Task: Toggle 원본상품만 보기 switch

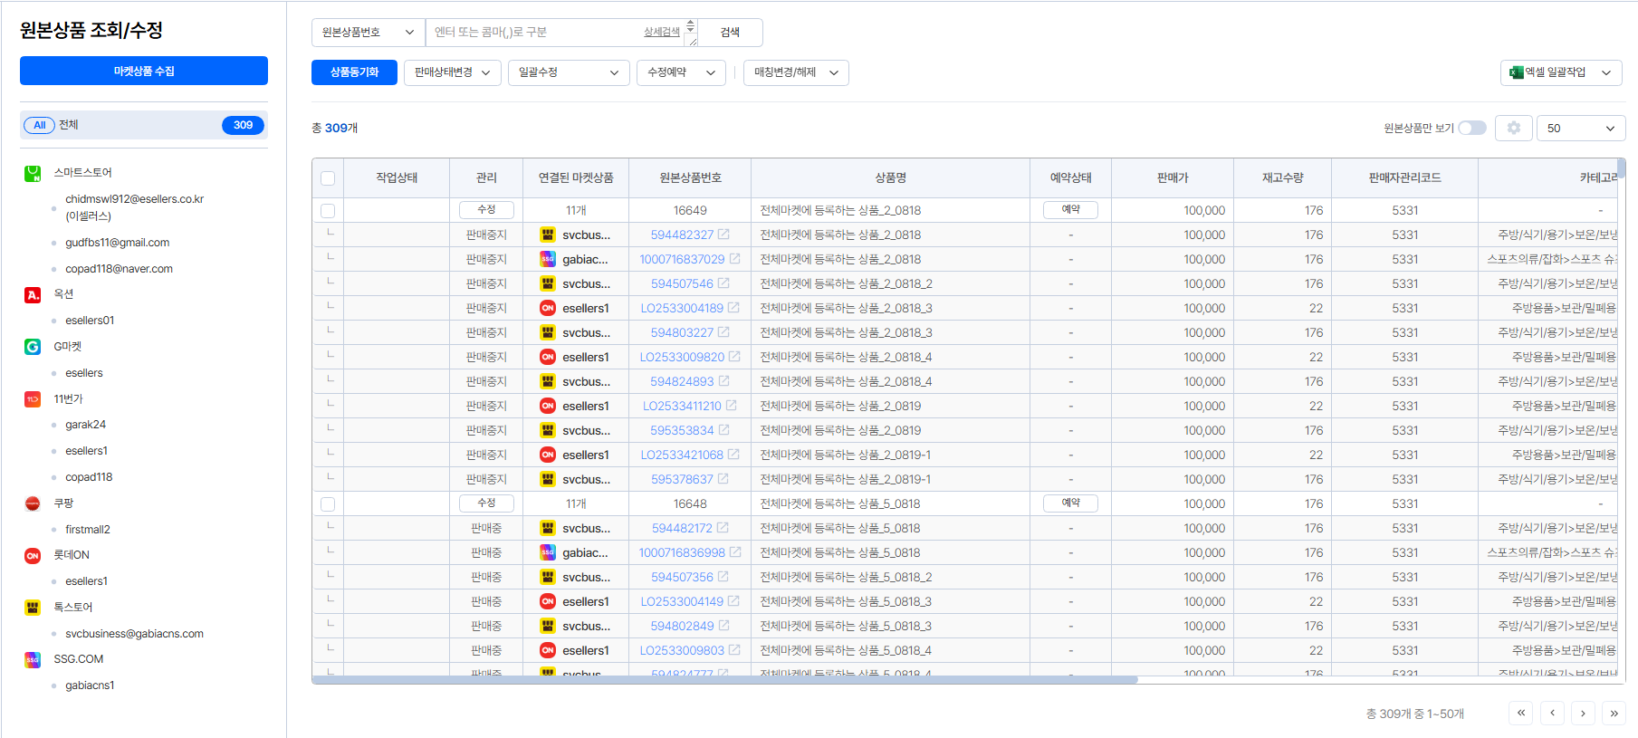Action: pyautogui.click(x=1472, y=128)
